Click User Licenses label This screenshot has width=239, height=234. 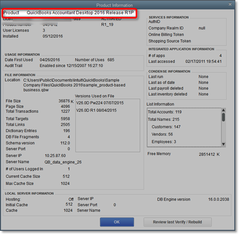[16, 30]
